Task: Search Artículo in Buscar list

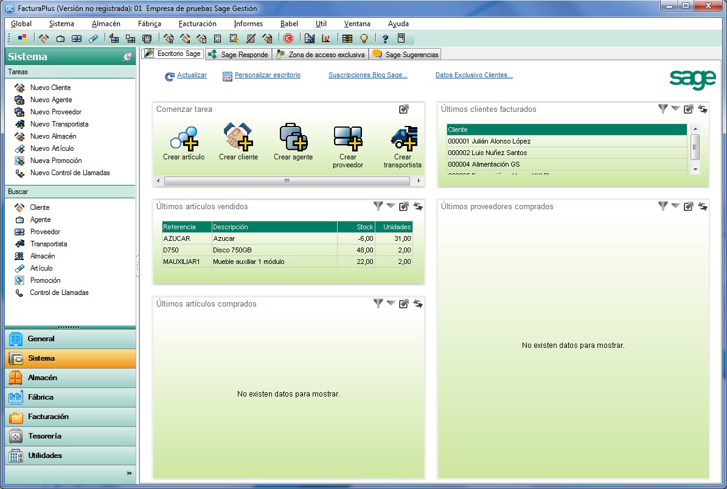Action: pyautogui.click(x=41, y=268)
